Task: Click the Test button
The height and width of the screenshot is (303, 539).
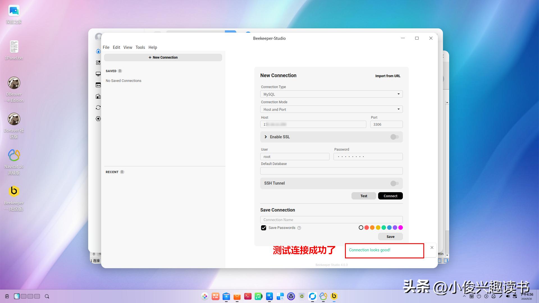Action: coord(364,196)
